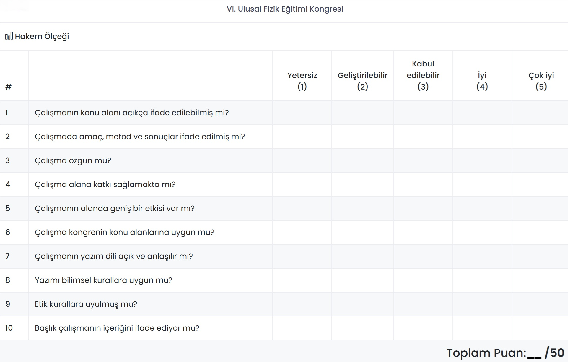Select the Geliştirilebilir (2) column header
570x362 pixels.
(362, 81)
